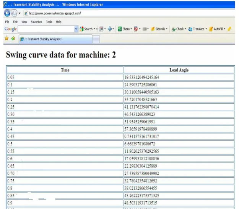The height and width of the screenshot is (209, 239).
Task: Click the page icon in address bar
Action: (x=26, y=13)
